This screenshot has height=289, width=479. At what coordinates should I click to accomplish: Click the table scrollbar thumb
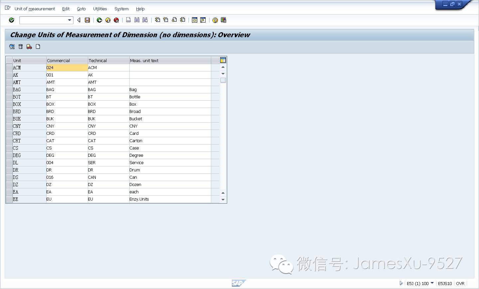223,80
